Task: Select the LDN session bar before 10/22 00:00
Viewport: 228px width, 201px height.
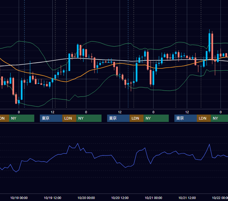Action: click(204, 118)
